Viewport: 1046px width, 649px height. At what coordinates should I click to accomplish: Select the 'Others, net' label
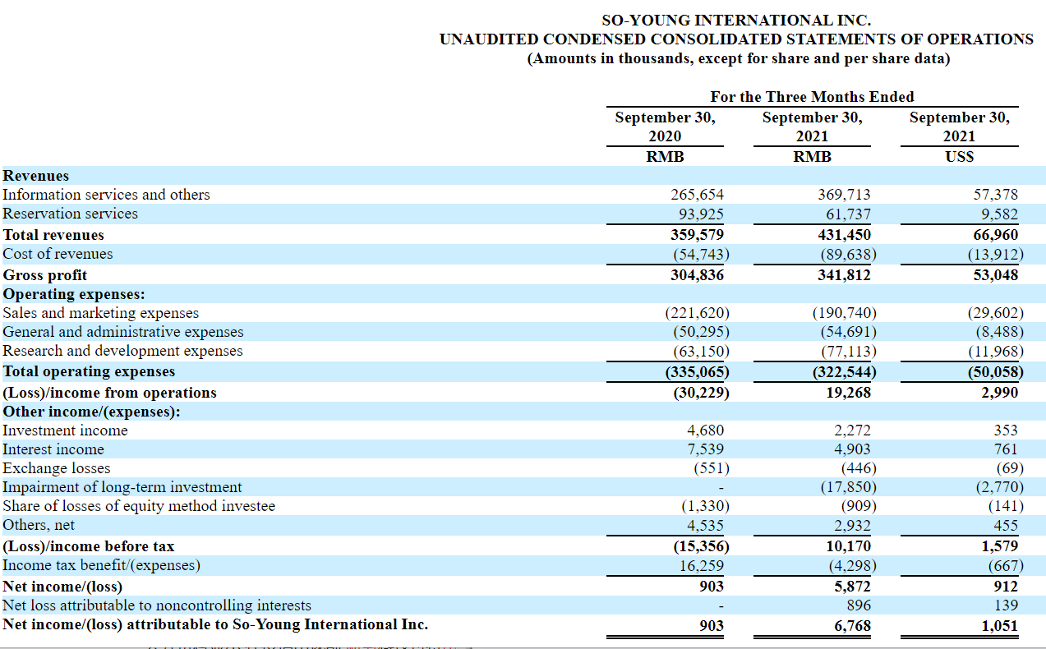click(x=39, y=525)
